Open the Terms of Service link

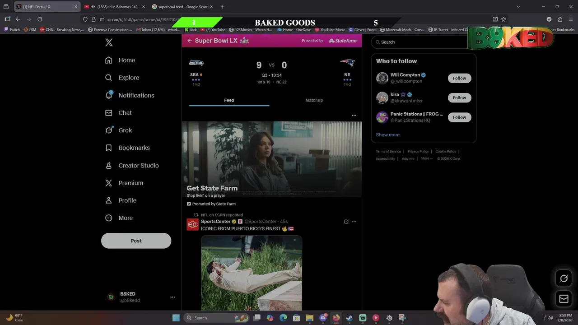coord(388,151)
